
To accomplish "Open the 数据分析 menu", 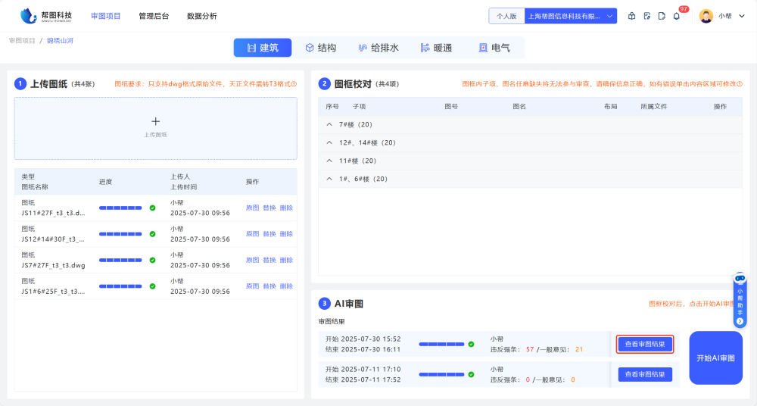I will pos(201,16).
